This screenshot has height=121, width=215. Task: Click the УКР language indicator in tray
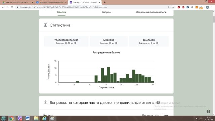click(201, 118)
